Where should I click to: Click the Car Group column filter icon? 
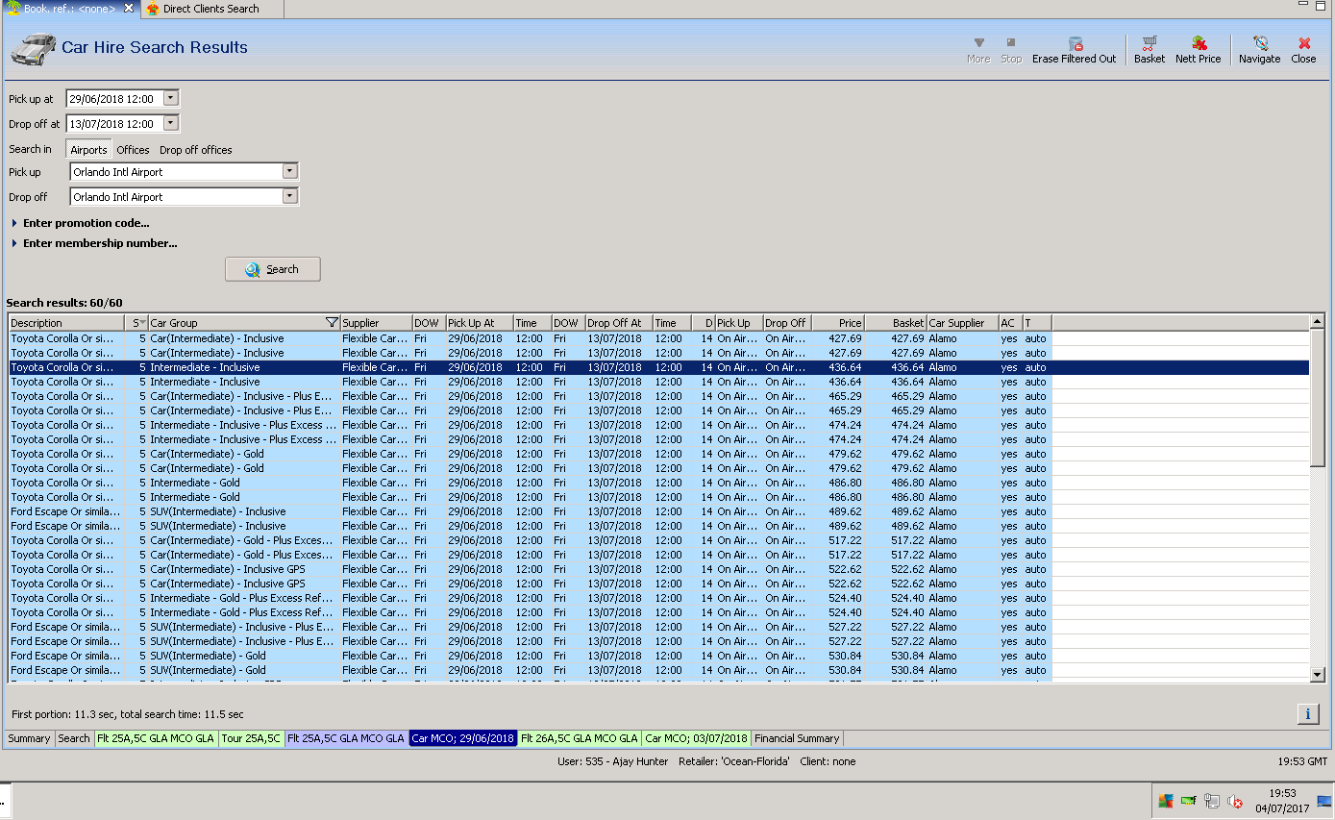click(x=332, y=323)
